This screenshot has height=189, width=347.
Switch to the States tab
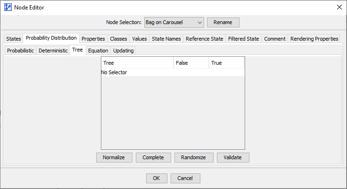14,39
